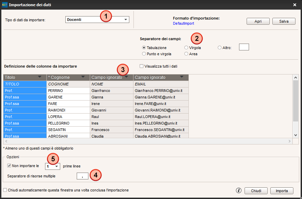
Task: Select the Raul name cell
Action: tap(111, 117)
